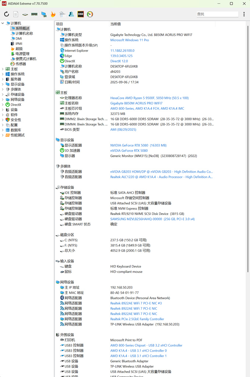Screen dimensions: 250x377
Task: Select IPMI in the sidebar tree
Action: [x=17, y=43]
